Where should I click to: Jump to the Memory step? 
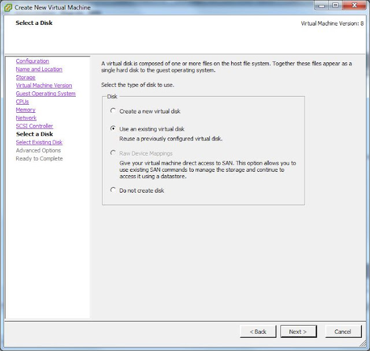point(25,110)
